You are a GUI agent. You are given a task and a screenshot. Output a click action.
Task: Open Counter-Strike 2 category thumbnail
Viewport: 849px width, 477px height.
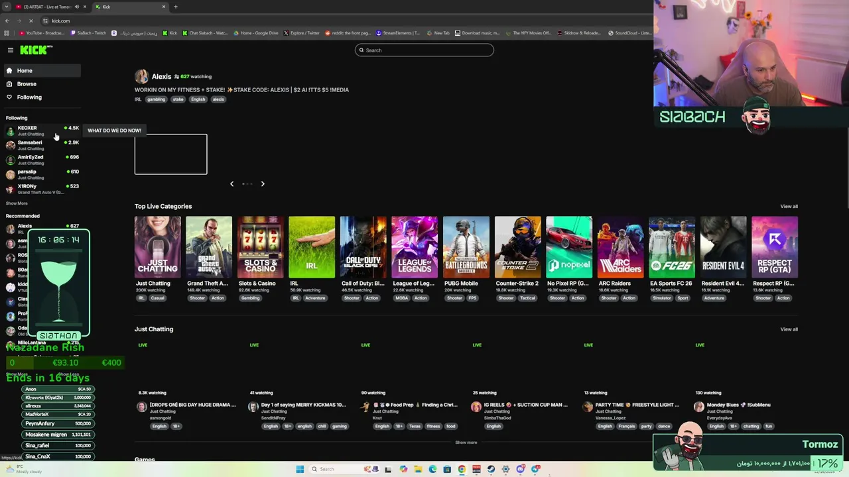(517, 247)
